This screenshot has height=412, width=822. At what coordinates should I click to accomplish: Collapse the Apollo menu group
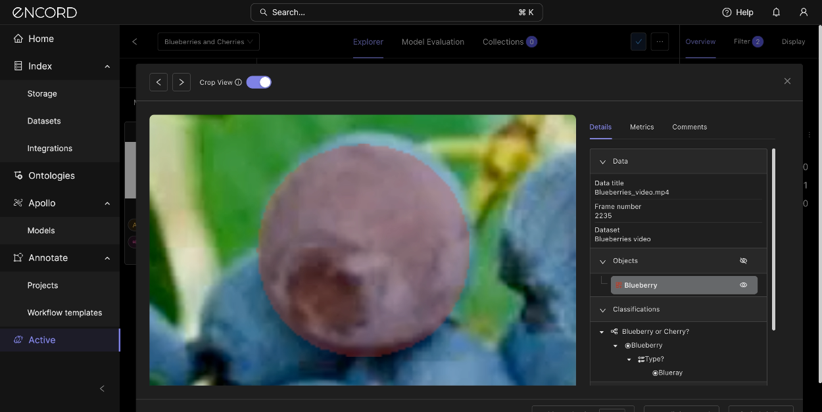pyautogui.click(x=107, y=203)
